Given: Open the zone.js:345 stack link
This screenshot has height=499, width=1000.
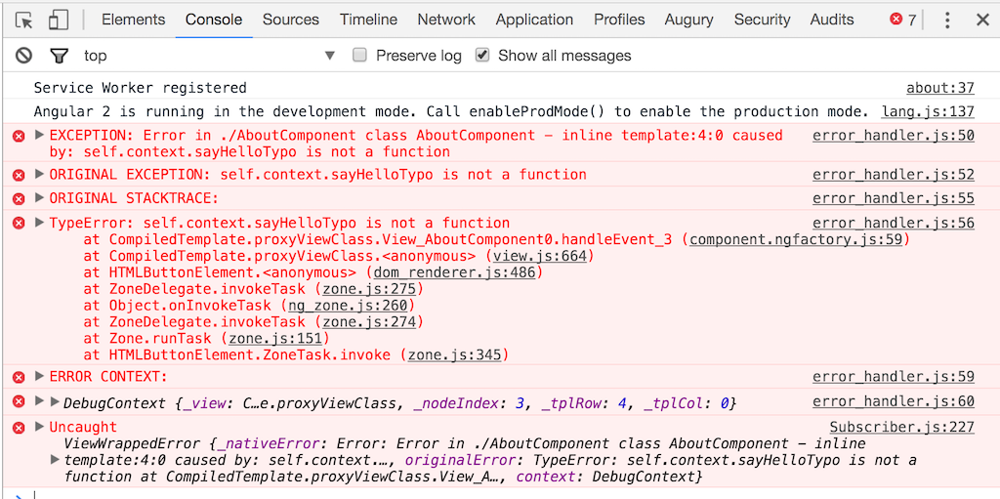Looking at the screenshot, I should [454, 354].
